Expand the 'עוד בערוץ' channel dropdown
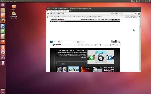The width and height of the screenshot is (151, 94). coord(56,45)
